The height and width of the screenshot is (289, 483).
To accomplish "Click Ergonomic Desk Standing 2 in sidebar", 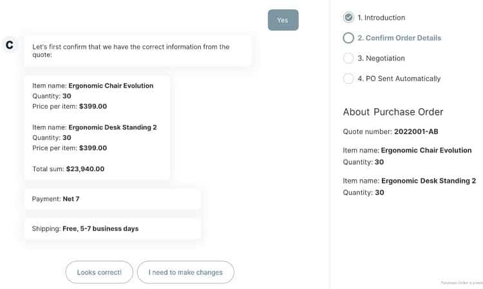I will point(428,181).
